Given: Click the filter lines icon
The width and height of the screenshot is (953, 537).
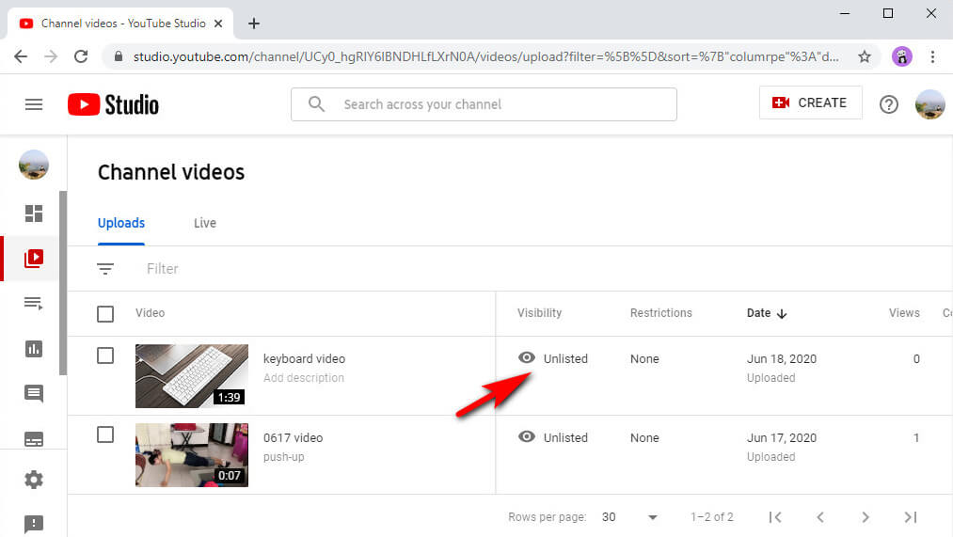Looking at the screenshot, I should (105, 269).
